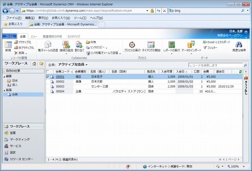Click the レコードを検索します search field

coord(215,65)
